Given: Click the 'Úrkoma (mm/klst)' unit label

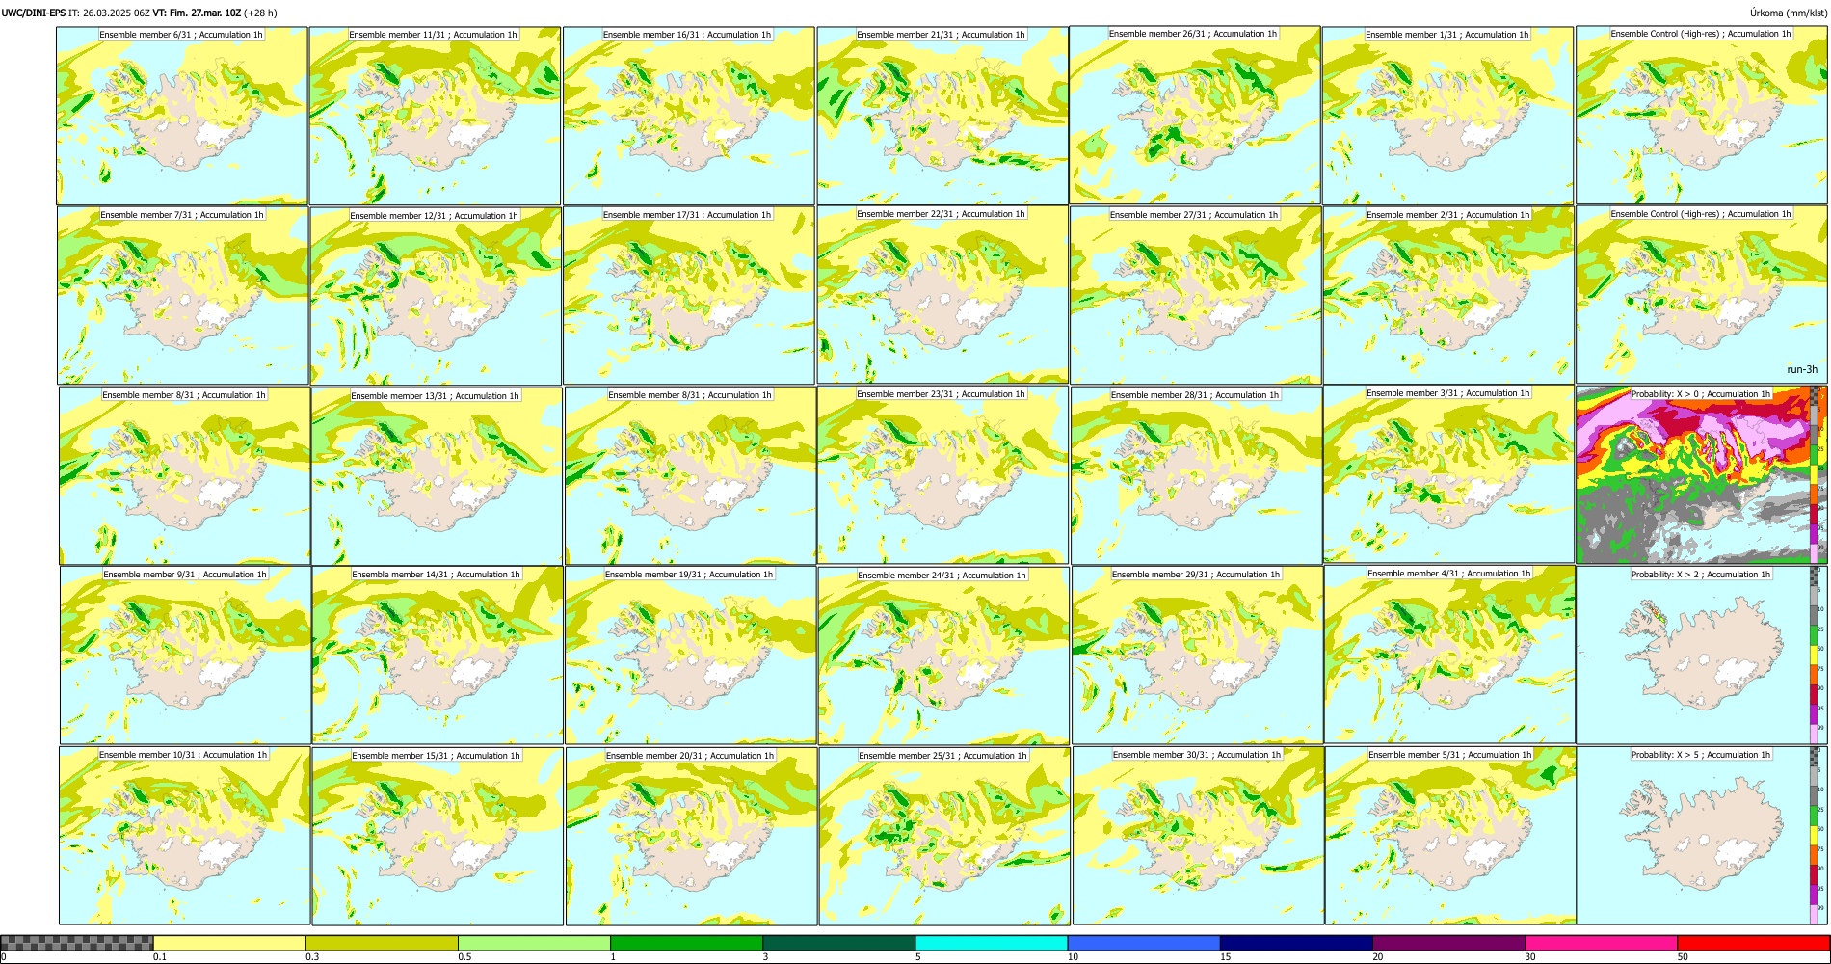Looking at the screenshot, I should (1789, 13).
